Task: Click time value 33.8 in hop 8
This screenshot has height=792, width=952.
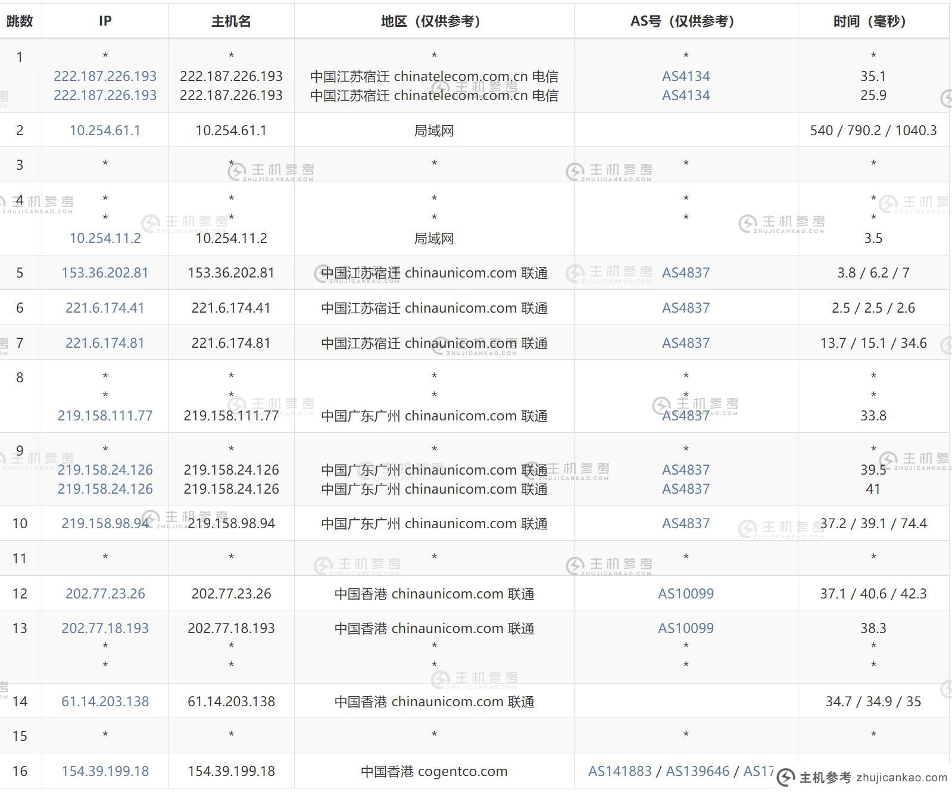Action: point(873,416)
